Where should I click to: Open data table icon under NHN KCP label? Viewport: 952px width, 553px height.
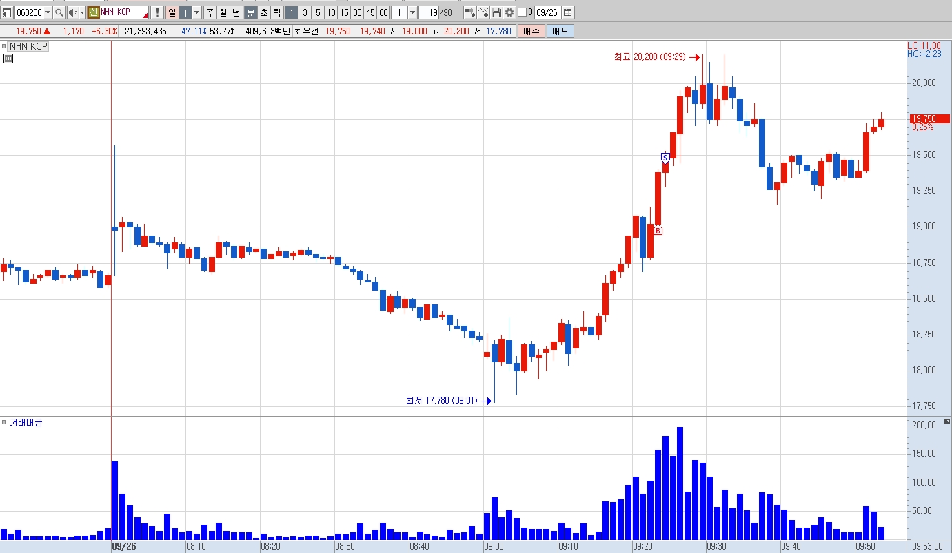8,59
